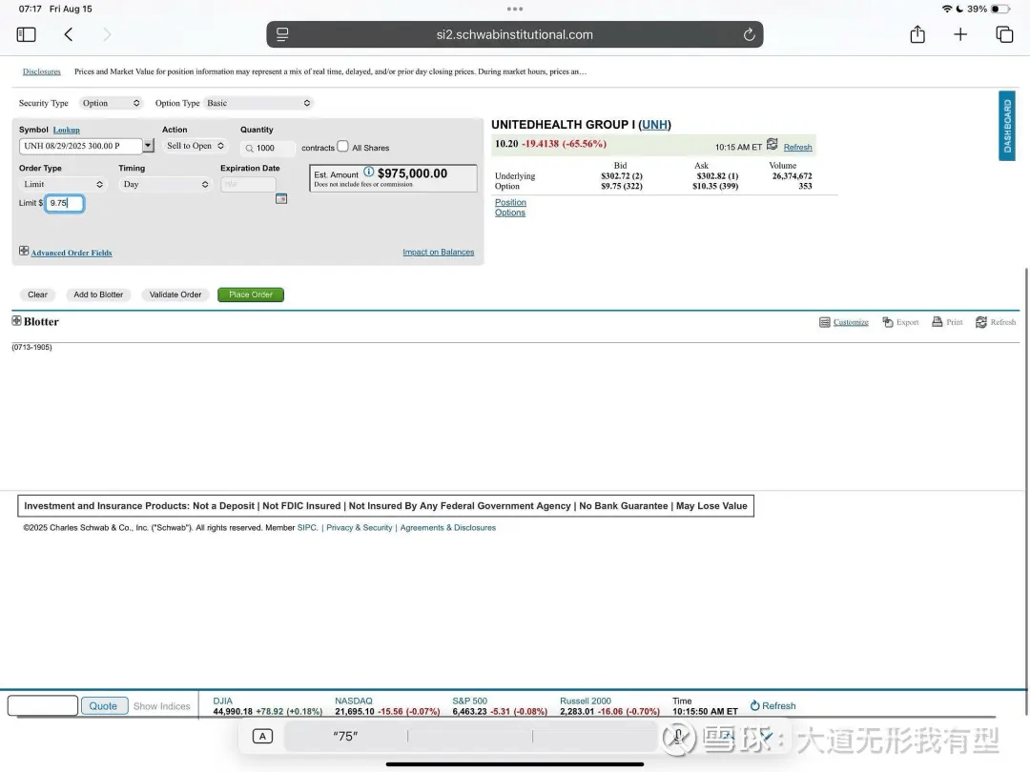The width and height of the screenshot is (1030, 772).
Task: Tap the Safari share icon
Action: 917,34
